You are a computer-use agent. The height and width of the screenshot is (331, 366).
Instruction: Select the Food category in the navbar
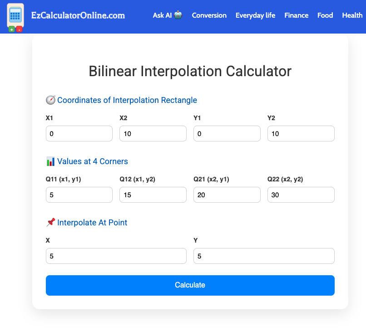coord(325,15)
